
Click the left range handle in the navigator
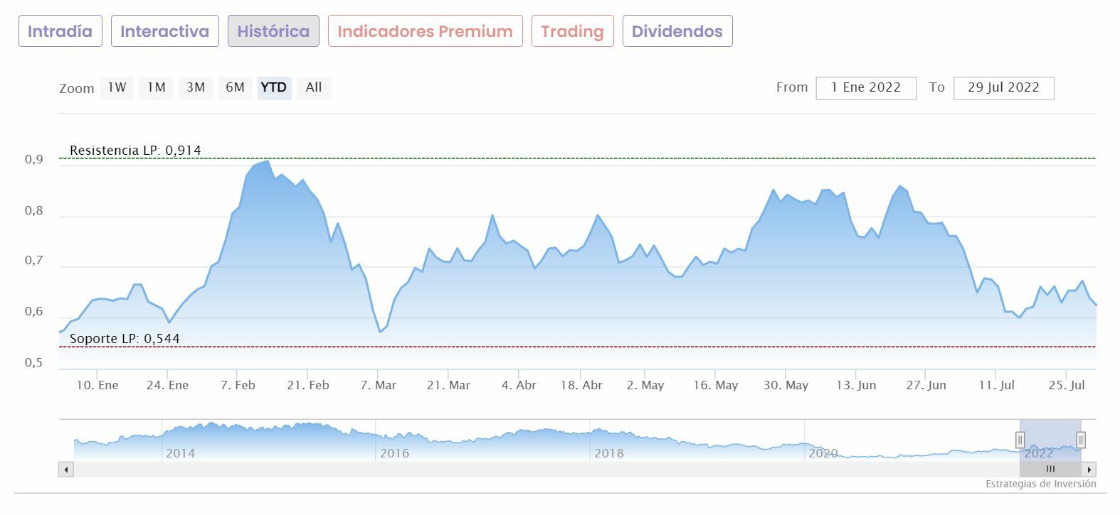(x=1020, y=440)
